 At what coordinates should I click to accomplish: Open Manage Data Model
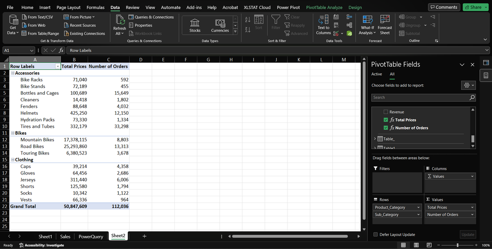point(350,34)
